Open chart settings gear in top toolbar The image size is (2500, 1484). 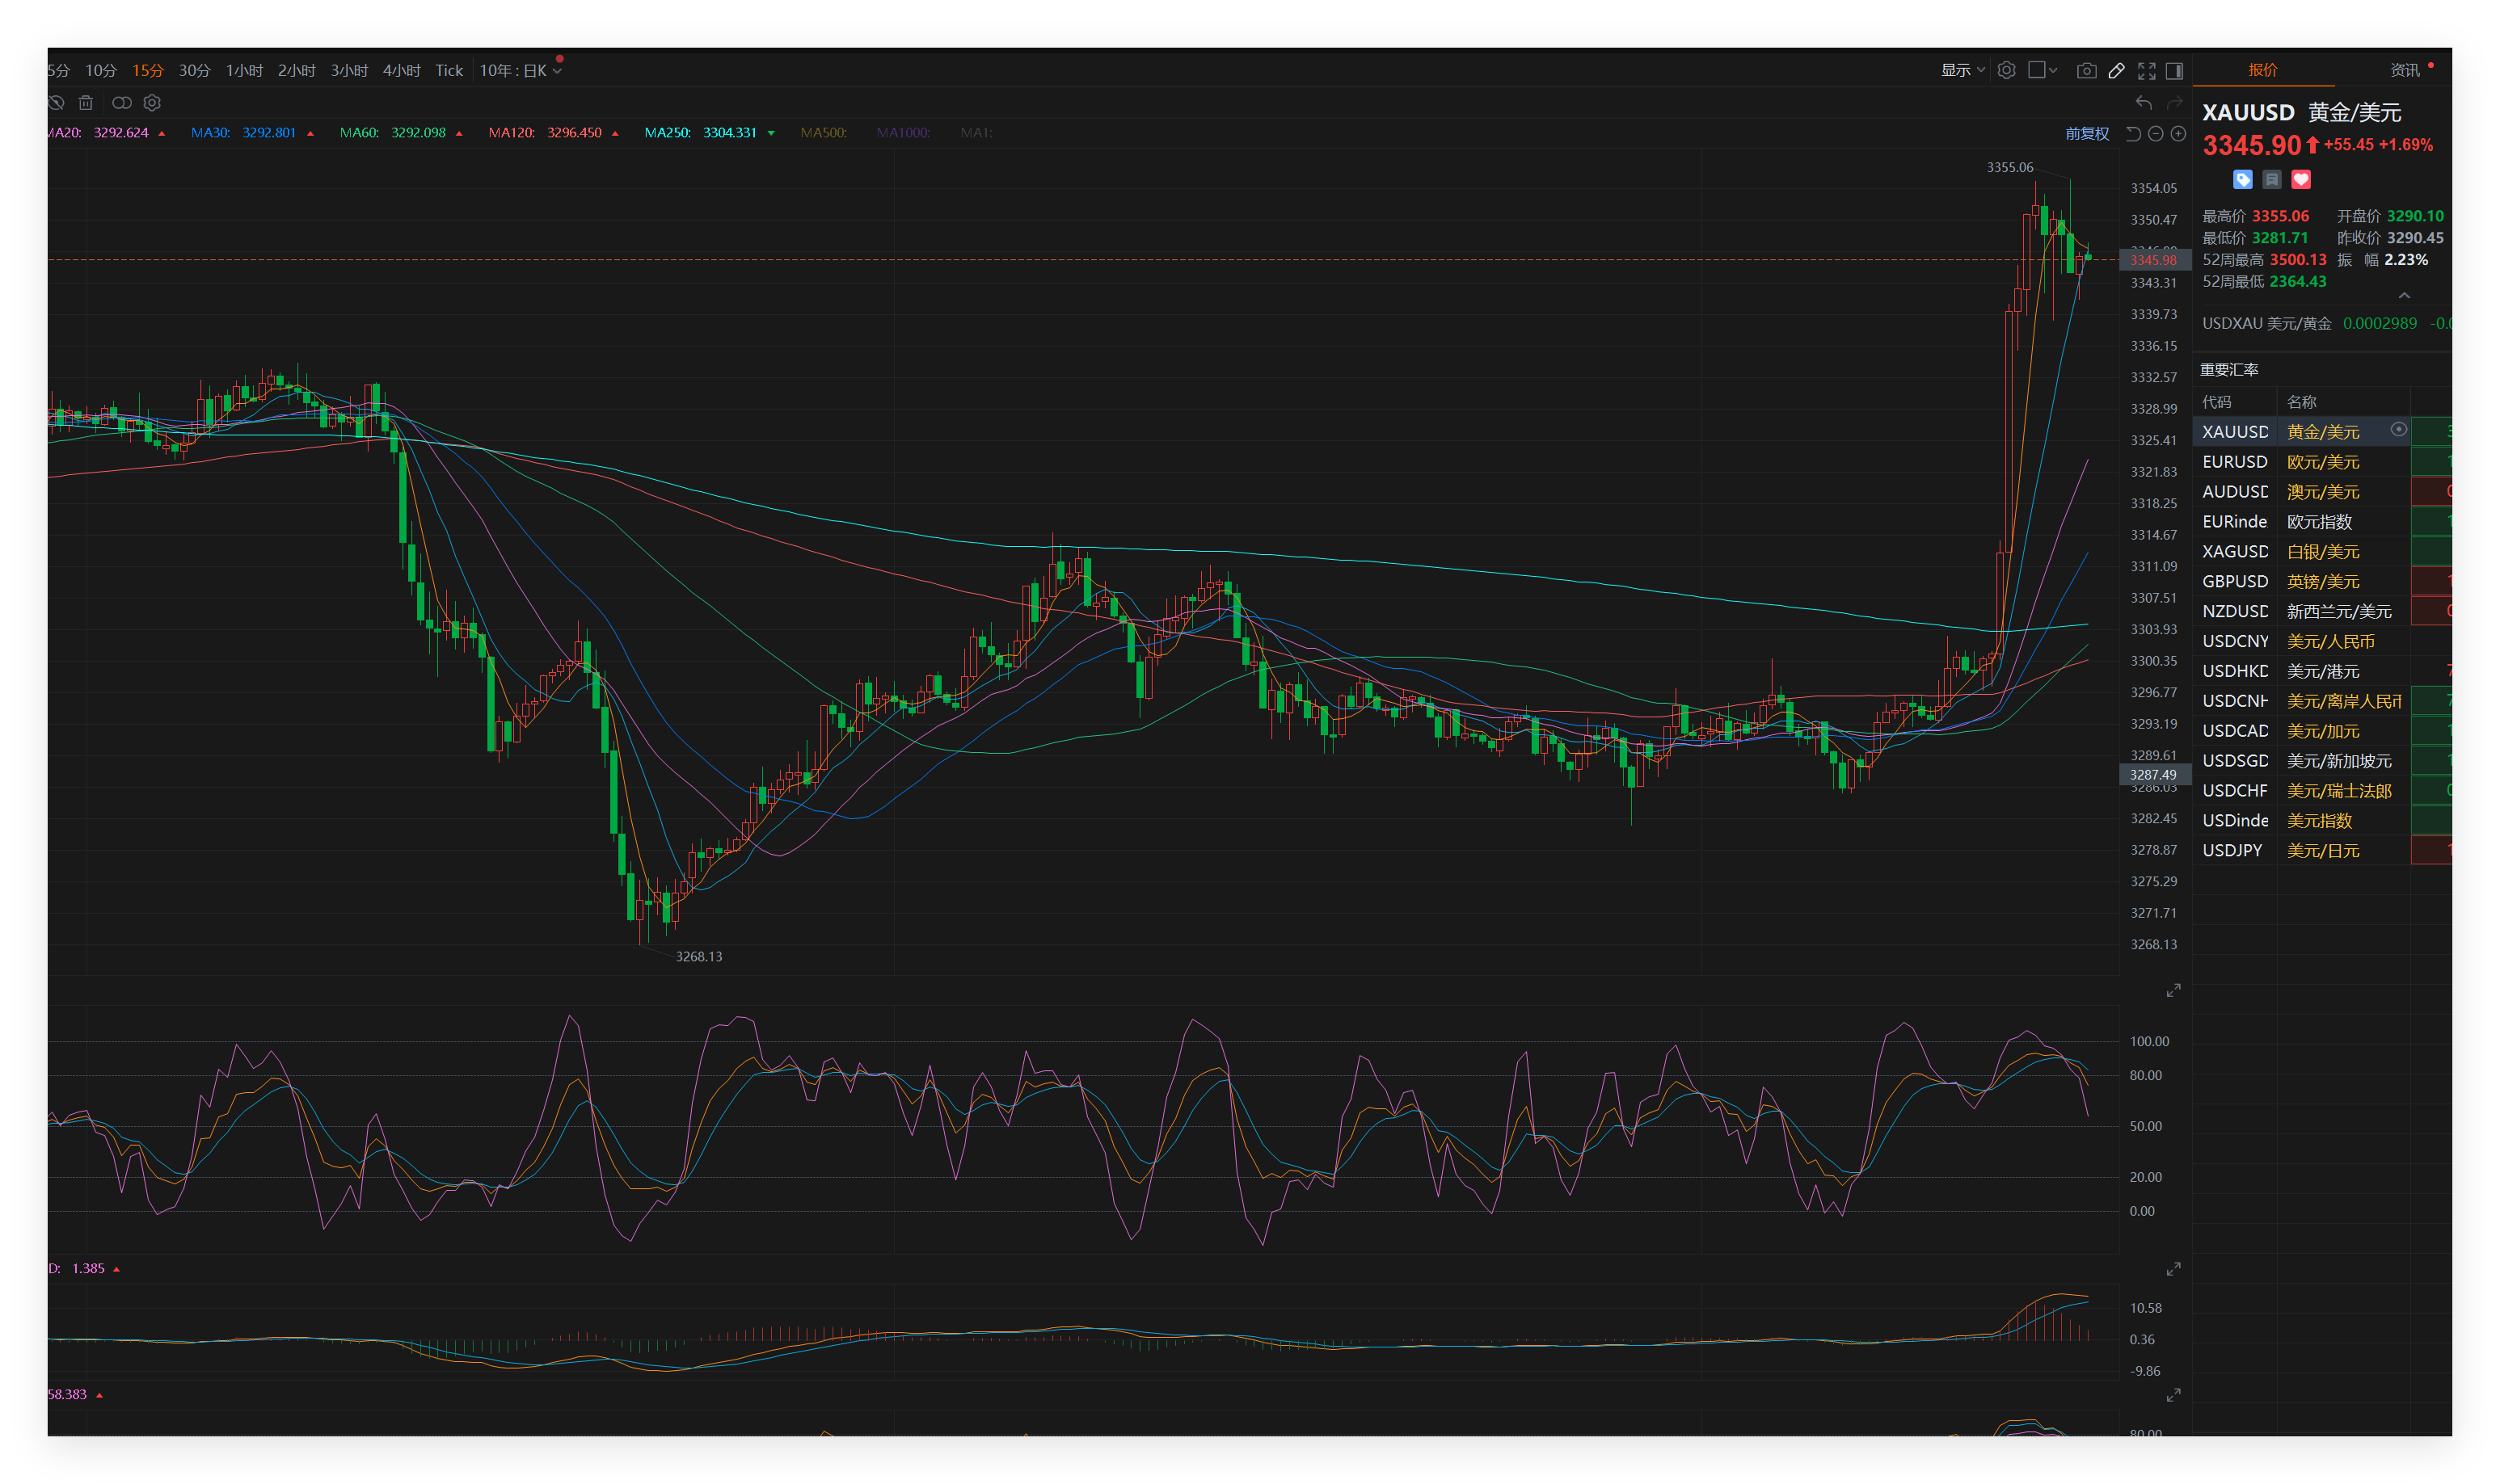pos(2006,70)
